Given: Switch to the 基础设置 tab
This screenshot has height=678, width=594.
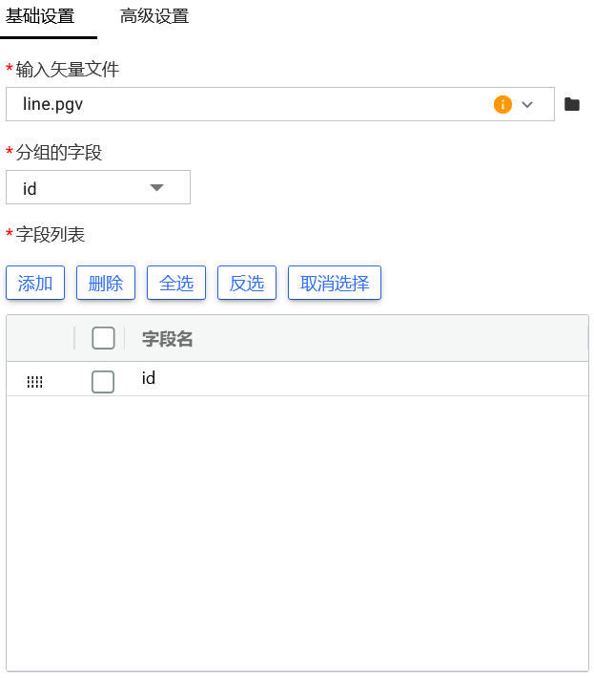Looking at the screenshot, I should point(40,16).
